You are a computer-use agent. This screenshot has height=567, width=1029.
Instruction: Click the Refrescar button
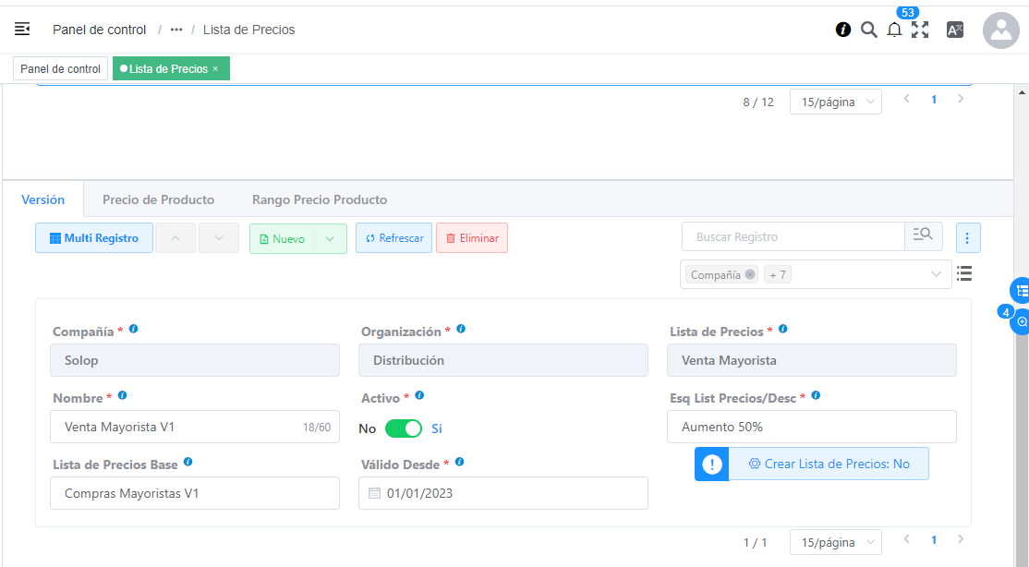click(393, 238)
